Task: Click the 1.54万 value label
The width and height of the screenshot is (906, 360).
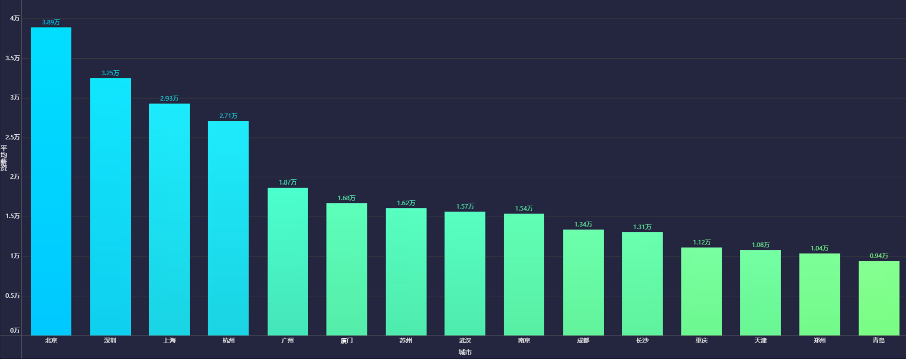Action: coord(524,209)
